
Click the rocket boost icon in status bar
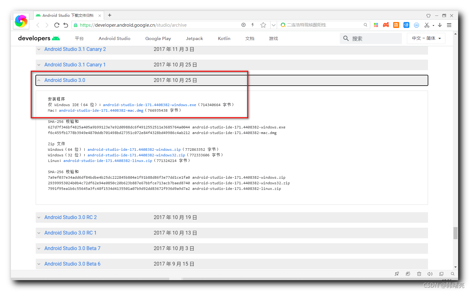[x=397, y=274]
